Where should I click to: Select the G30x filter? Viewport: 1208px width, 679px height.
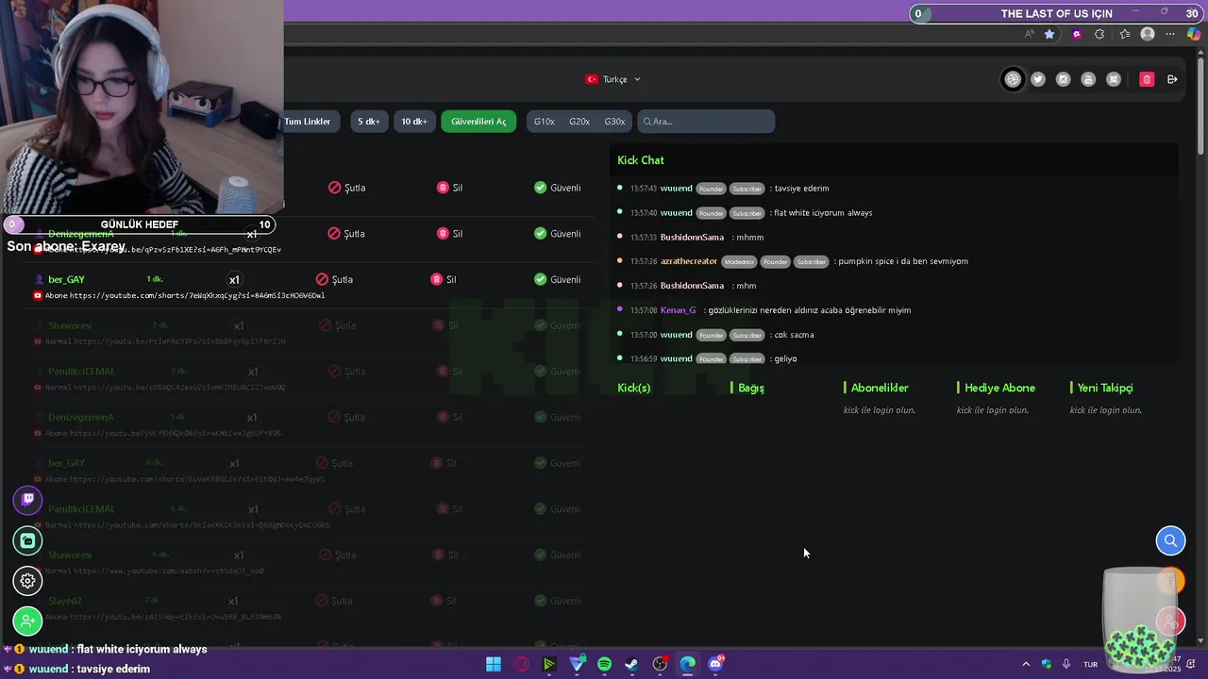coord(614,122)
